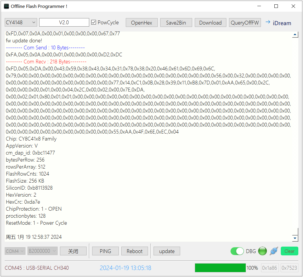Click the QueryOffFW button
This screenshot has width=303, height=277.
245,23
